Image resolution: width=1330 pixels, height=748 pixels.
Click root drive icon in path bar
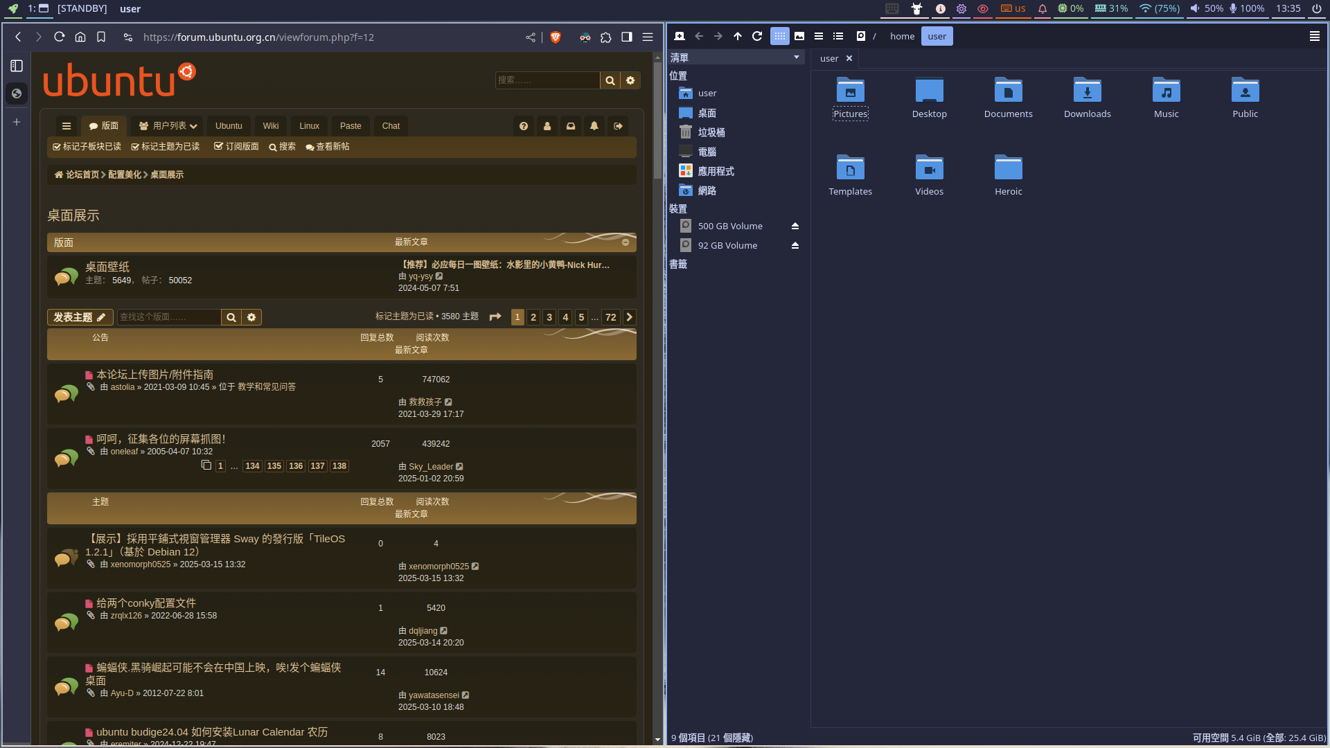[861, 36]
